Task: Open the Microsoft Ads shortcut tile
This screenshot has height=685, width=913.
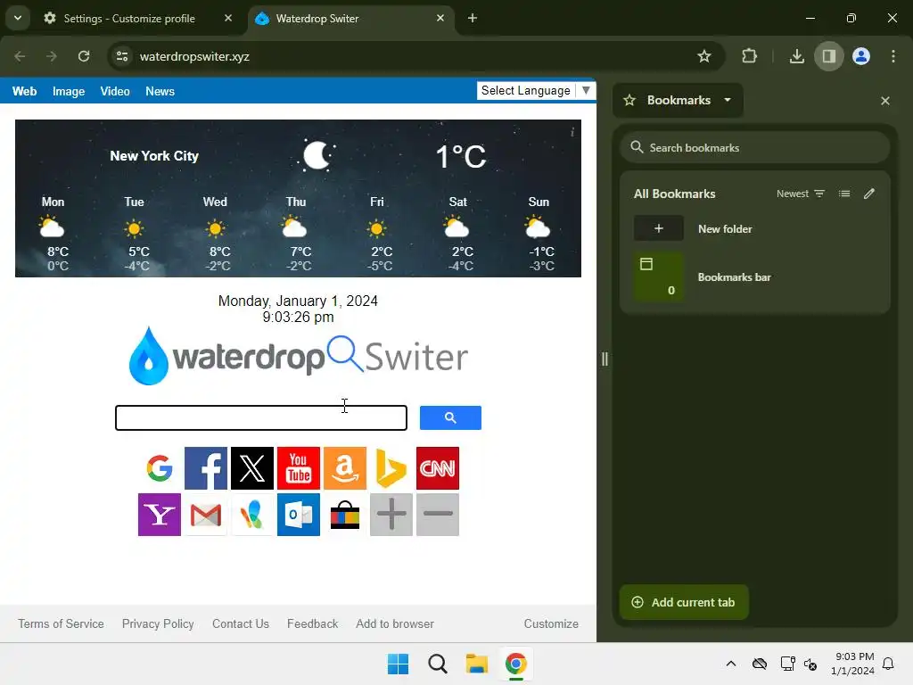Action: coord(252,515)
